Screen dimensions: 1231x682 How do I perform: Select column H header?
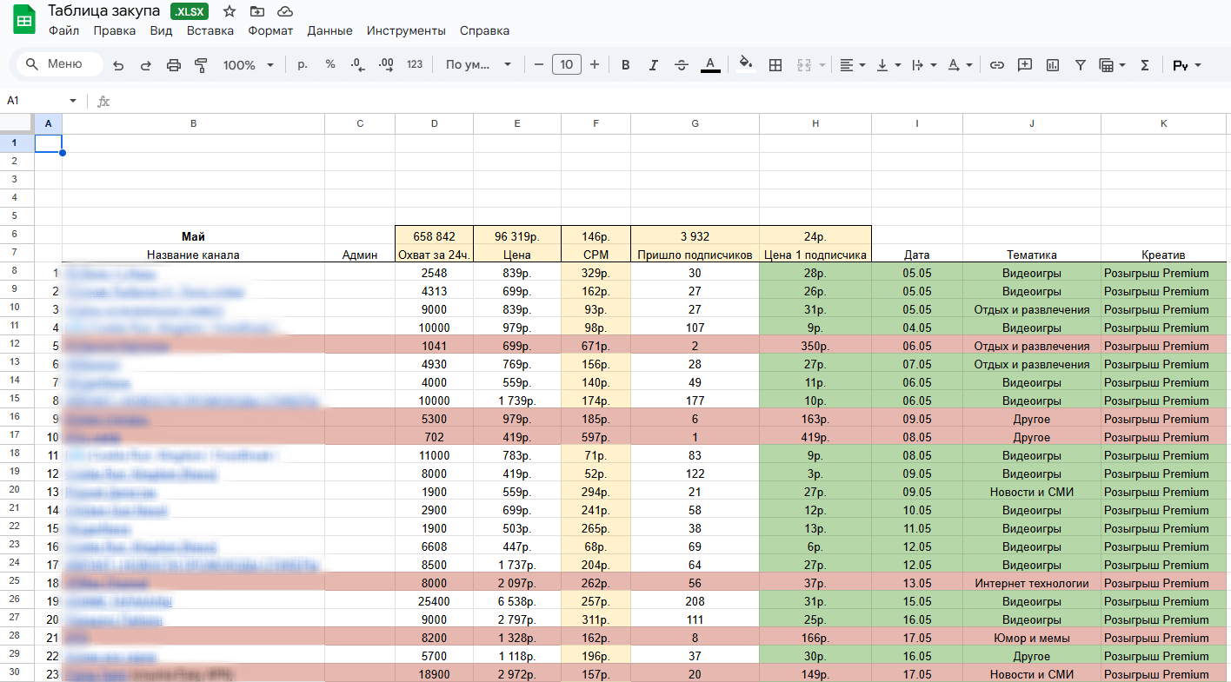pos(815,124)
